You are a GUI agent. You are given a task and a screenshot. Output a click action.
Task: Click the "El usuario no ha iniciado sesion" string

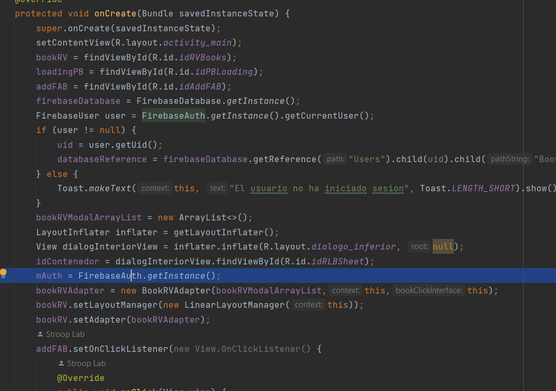pos(319,189)
